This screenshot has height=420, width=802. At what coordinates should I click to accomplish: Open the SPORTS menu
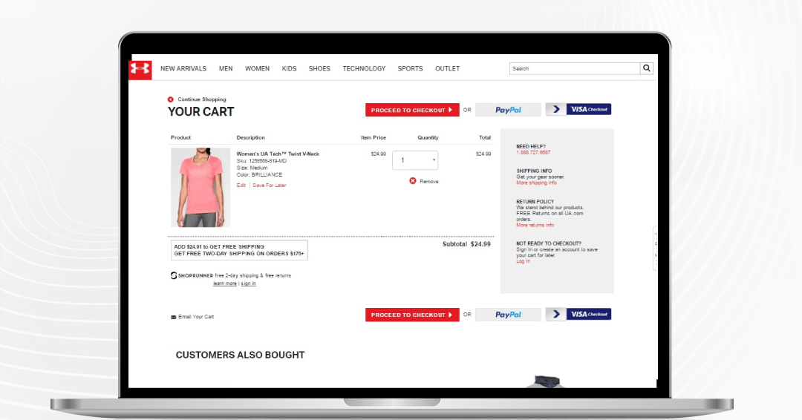(x=410, y=68)
